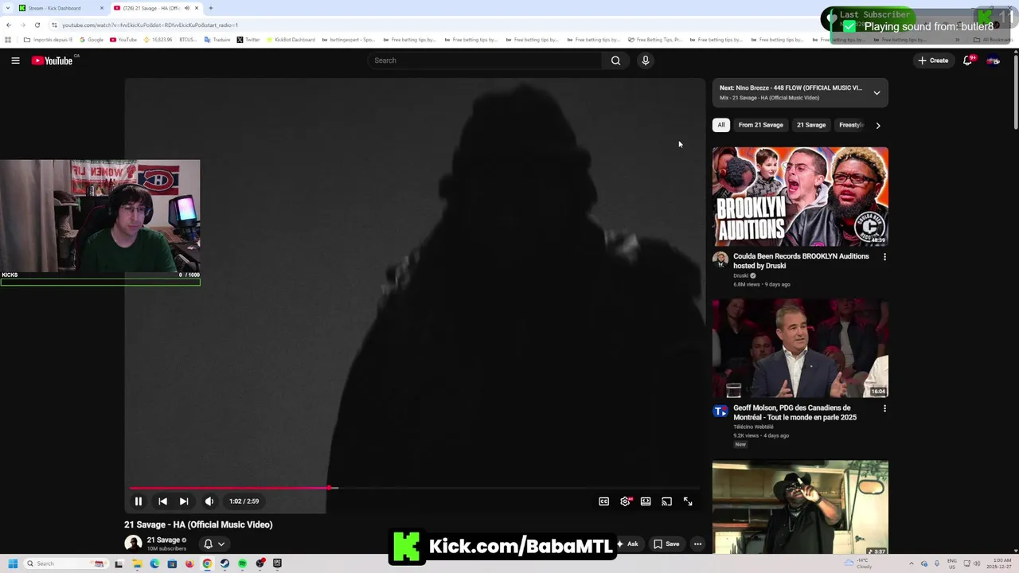
Task: Open third recommended video thumbnail with hat man
Action: 800,507
